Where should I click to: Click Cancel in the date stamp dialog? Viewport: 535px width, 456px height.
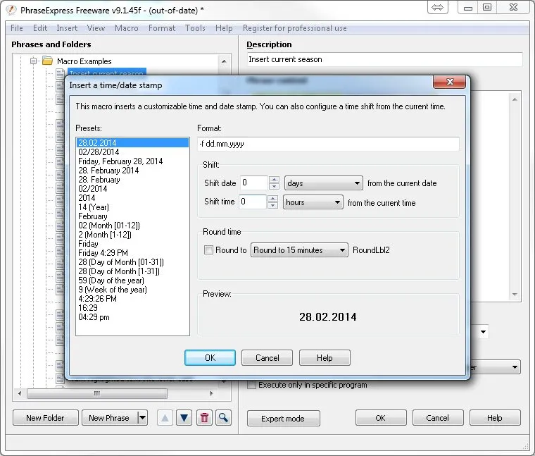tap(267, 357)
